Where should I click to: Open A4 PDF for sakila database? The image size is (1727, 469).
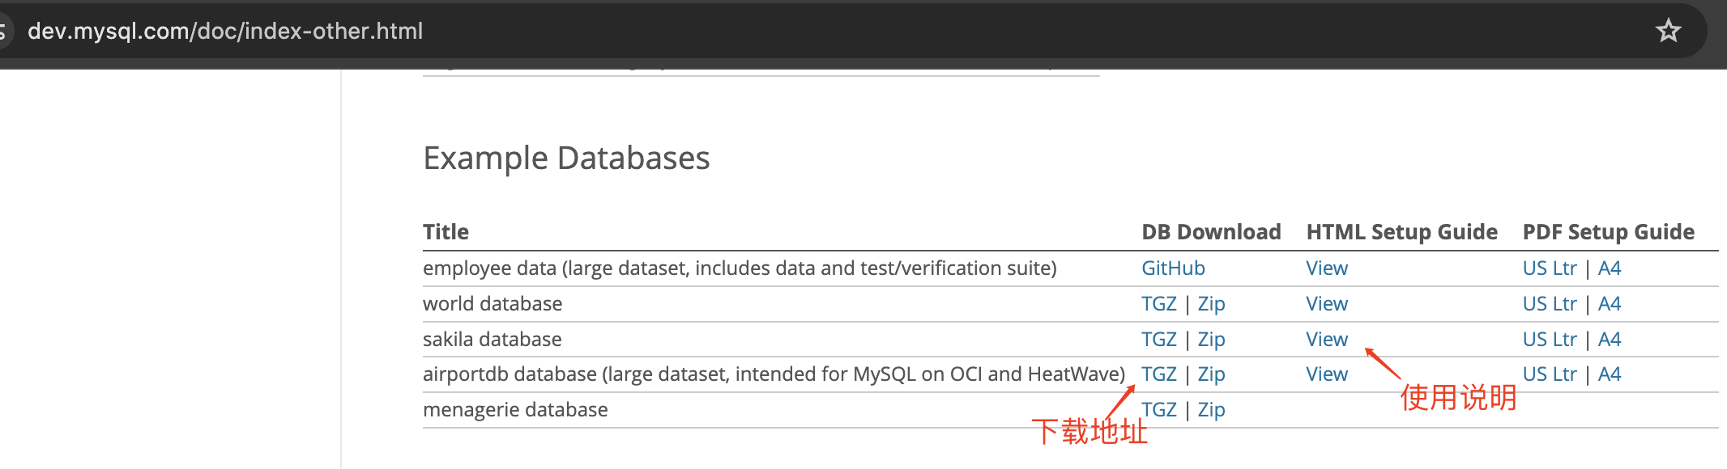[x=1610, y=340]
